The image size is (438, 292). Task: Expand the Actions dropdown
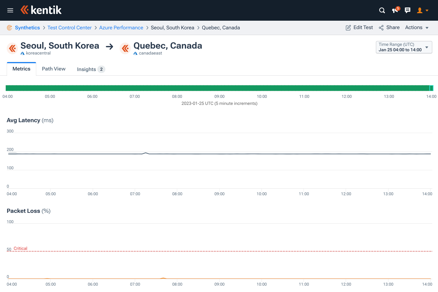pyautogui.click(x=417, y=27)
